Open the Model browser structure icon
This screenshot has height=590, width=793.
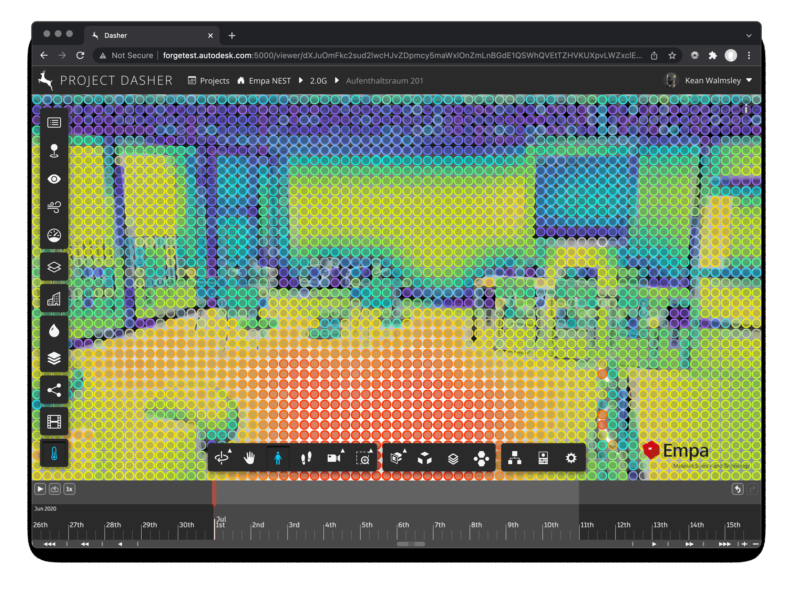click(514, 458)
